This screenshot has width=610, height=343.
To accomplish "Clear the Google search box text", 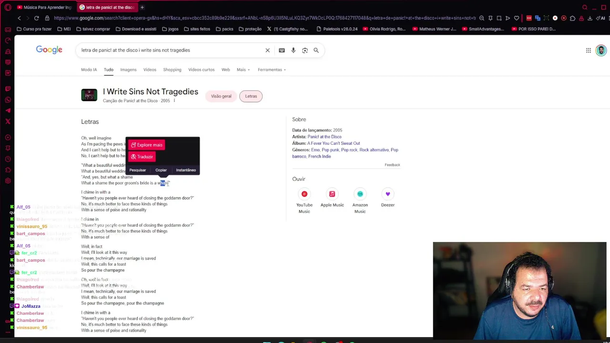I will [267, 50].
